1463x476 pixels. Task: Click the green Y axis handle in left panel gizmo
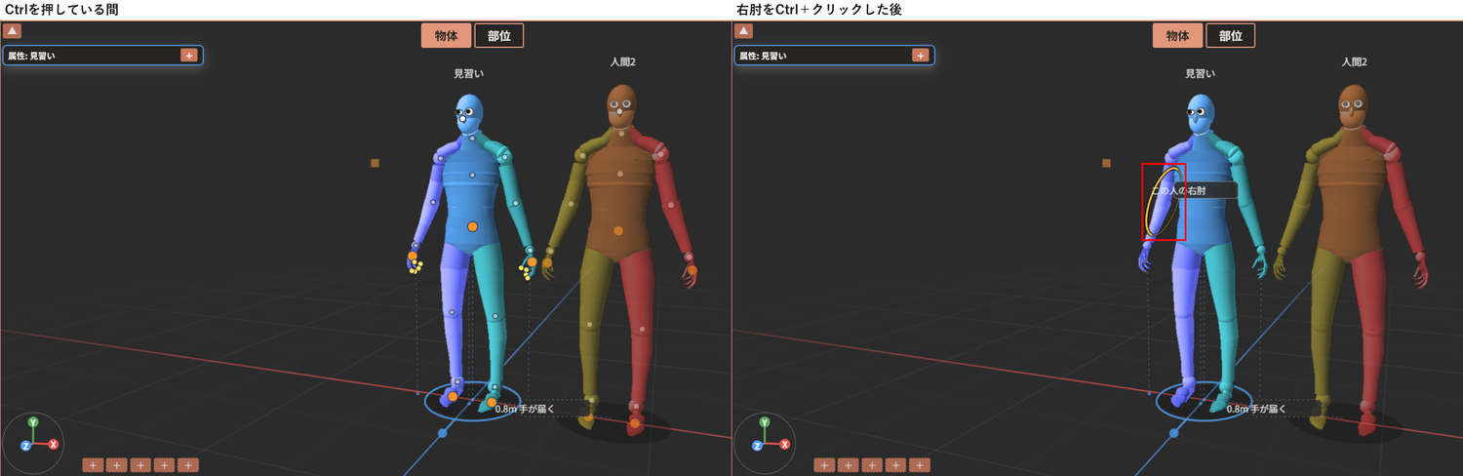[33, 422]
